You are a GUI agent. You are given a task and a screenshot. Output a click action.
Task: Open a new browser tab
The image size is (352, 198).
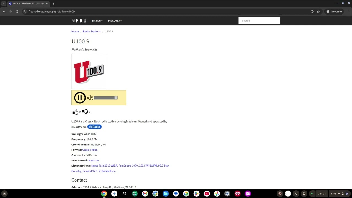pyautogui.click(x=53, y=4)
